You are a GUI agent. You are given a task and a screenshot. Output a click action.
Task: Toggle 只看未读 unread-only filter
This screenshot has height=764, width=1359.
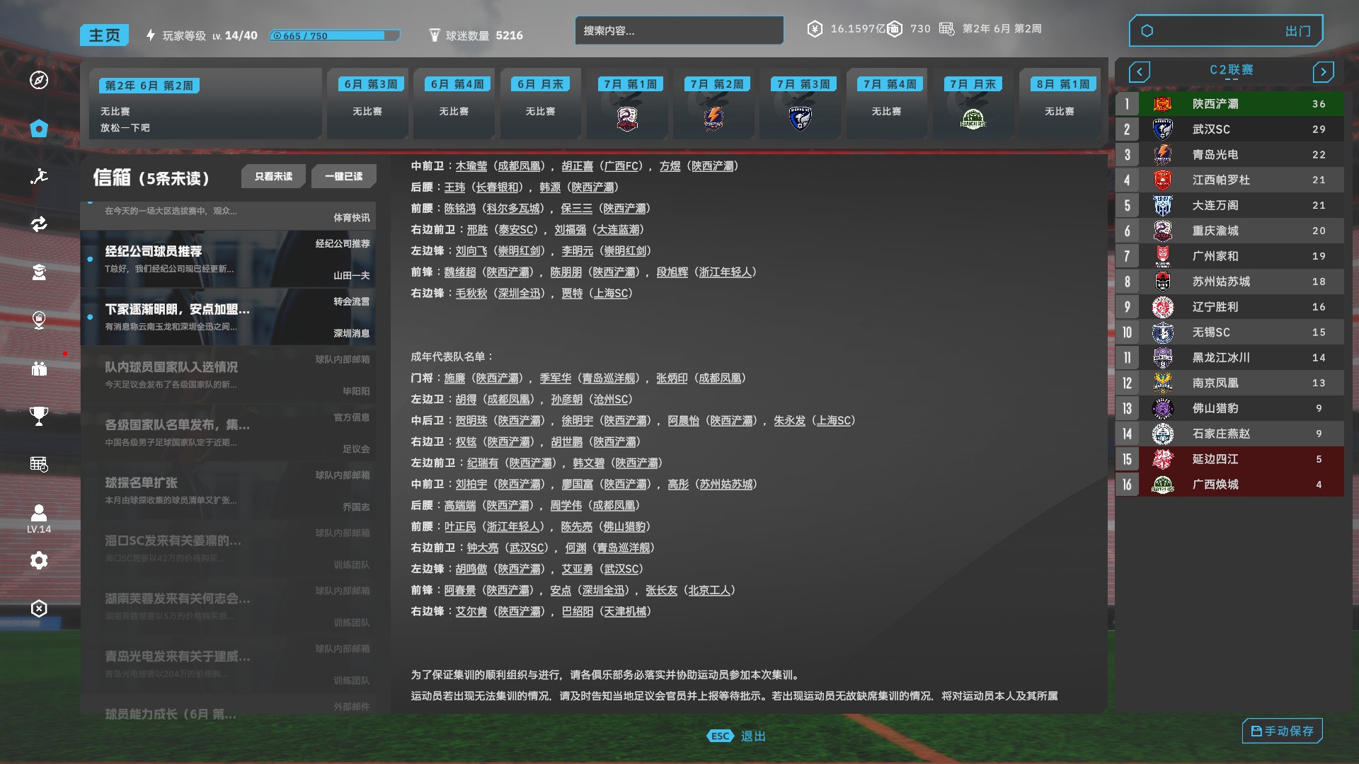[x=273, y=176]
